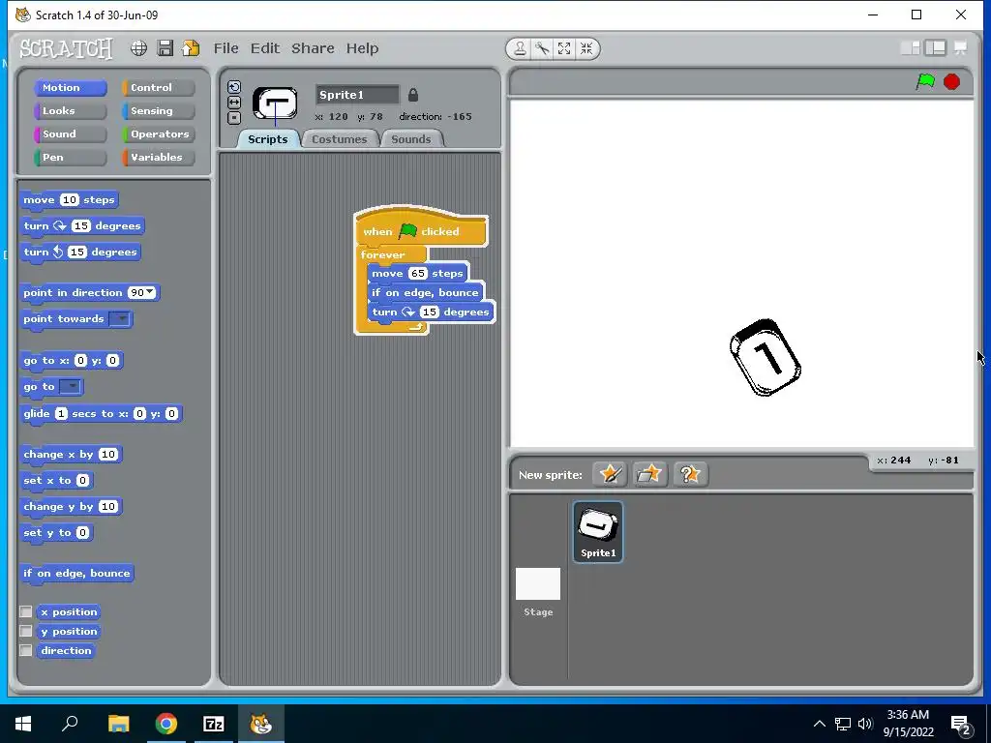The image size is (991, 743).
Task: Enable y position stage monitor checkbox
Action: (26, 631)
